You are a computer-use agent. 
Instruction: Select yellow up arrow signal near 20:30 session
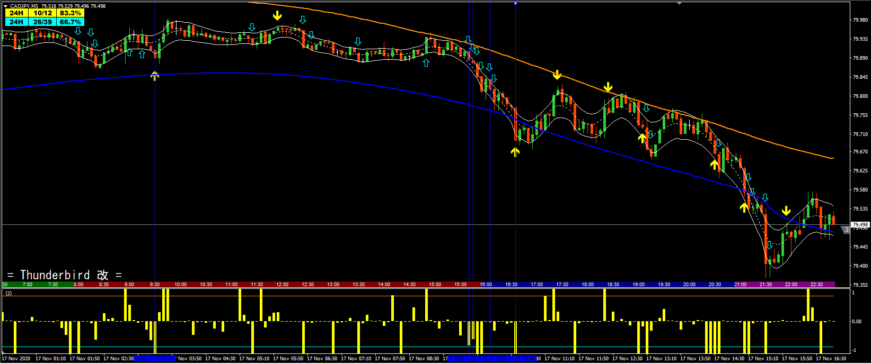(714, 165)
